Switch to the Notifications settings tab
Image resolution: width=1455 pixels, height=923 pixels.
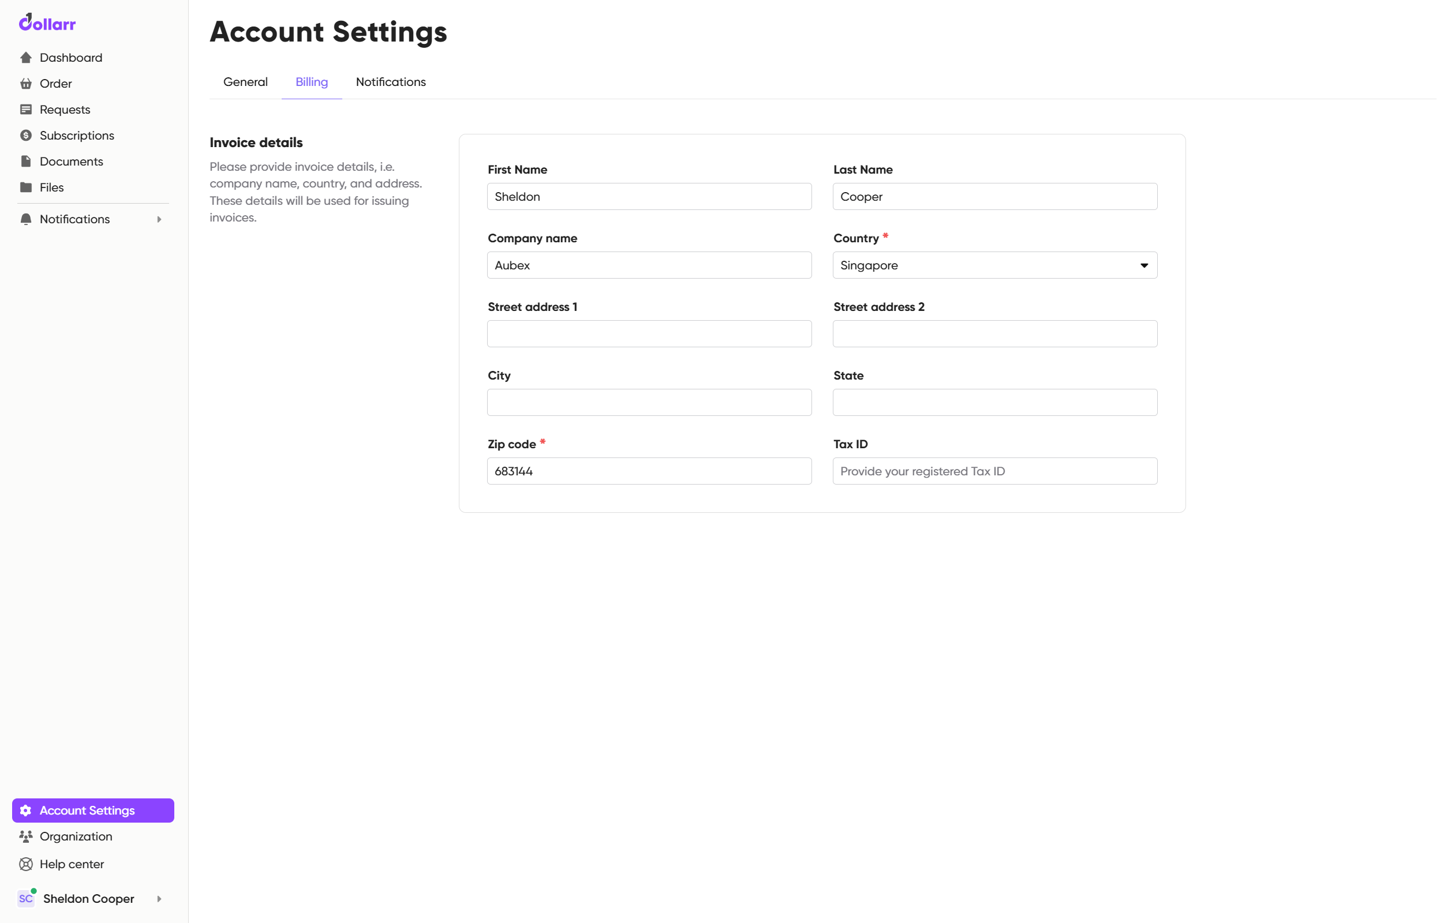[390, 82]
